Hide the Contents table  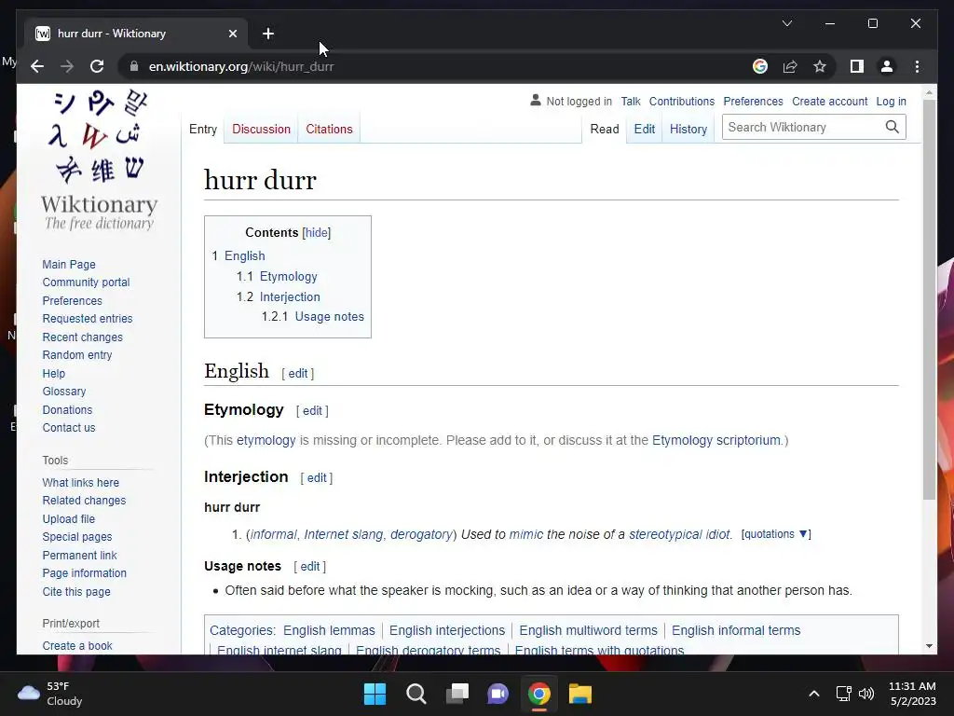[x=317, y=232]
